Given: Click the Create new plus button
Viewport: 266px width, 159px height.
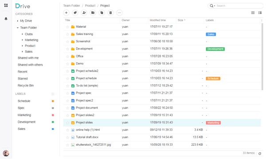Looking at the screenshot, I should pyautogui.click(x=66, y=13).
